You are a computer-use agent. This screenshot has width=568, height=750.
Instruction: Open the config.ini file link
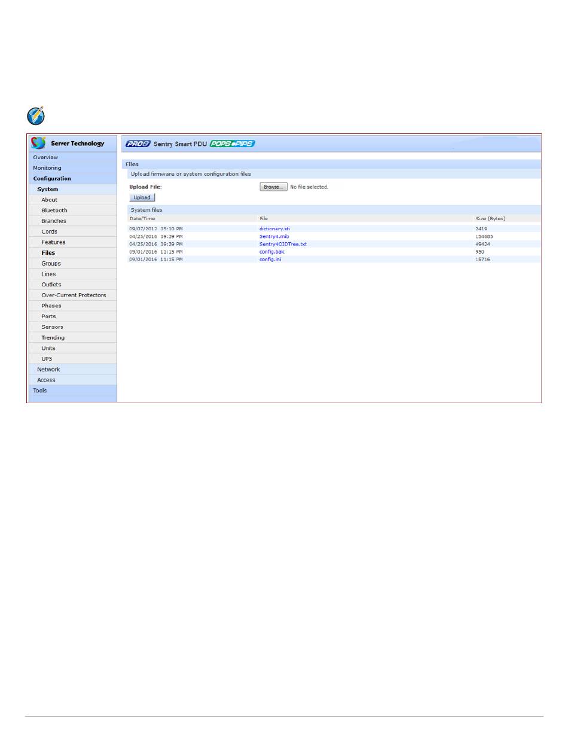tap(270, 260)
